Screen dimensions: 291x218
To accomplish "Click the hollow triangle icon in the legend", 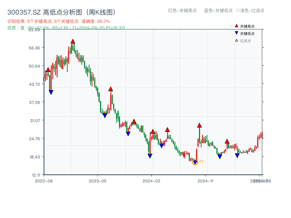I will pos(236,40).
